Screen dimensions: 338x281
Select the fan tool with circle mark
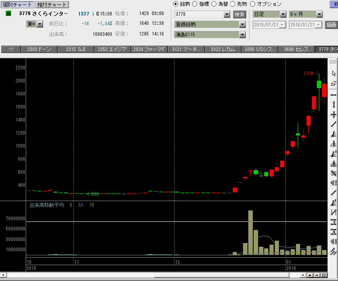point(334,203)
